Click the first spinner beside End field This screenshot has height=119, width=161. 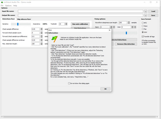click(133, 27)
